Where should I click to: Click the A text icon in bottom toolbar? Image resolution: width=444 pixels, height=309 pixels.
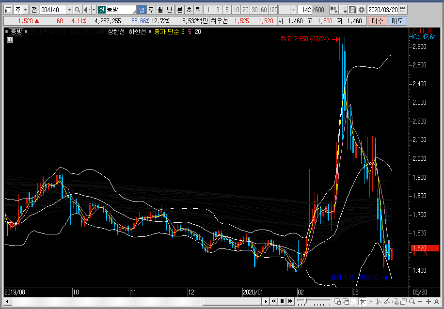(436, 301)
